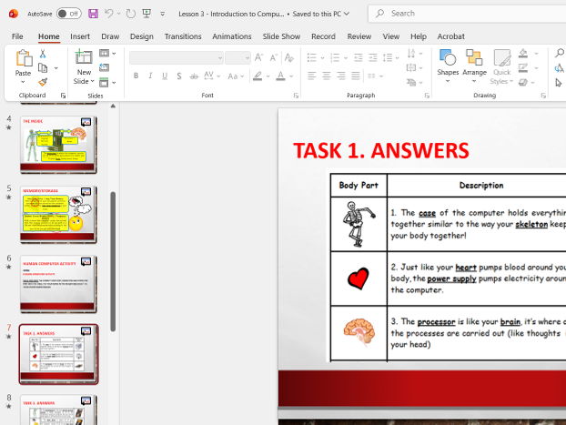Click Decrease Font Size icon
This screenshot has height=425, width=566.
(273, 57)
